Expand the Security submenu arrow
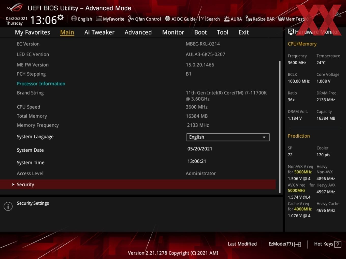 [x=13, y=184]
